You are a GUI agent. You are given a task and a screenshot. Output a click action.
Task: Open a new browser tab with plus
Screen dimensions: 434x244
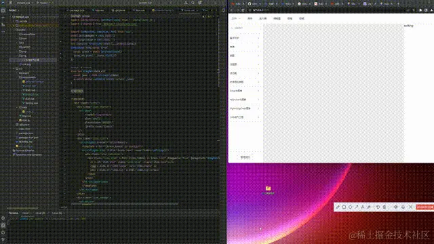pos(398,4)
